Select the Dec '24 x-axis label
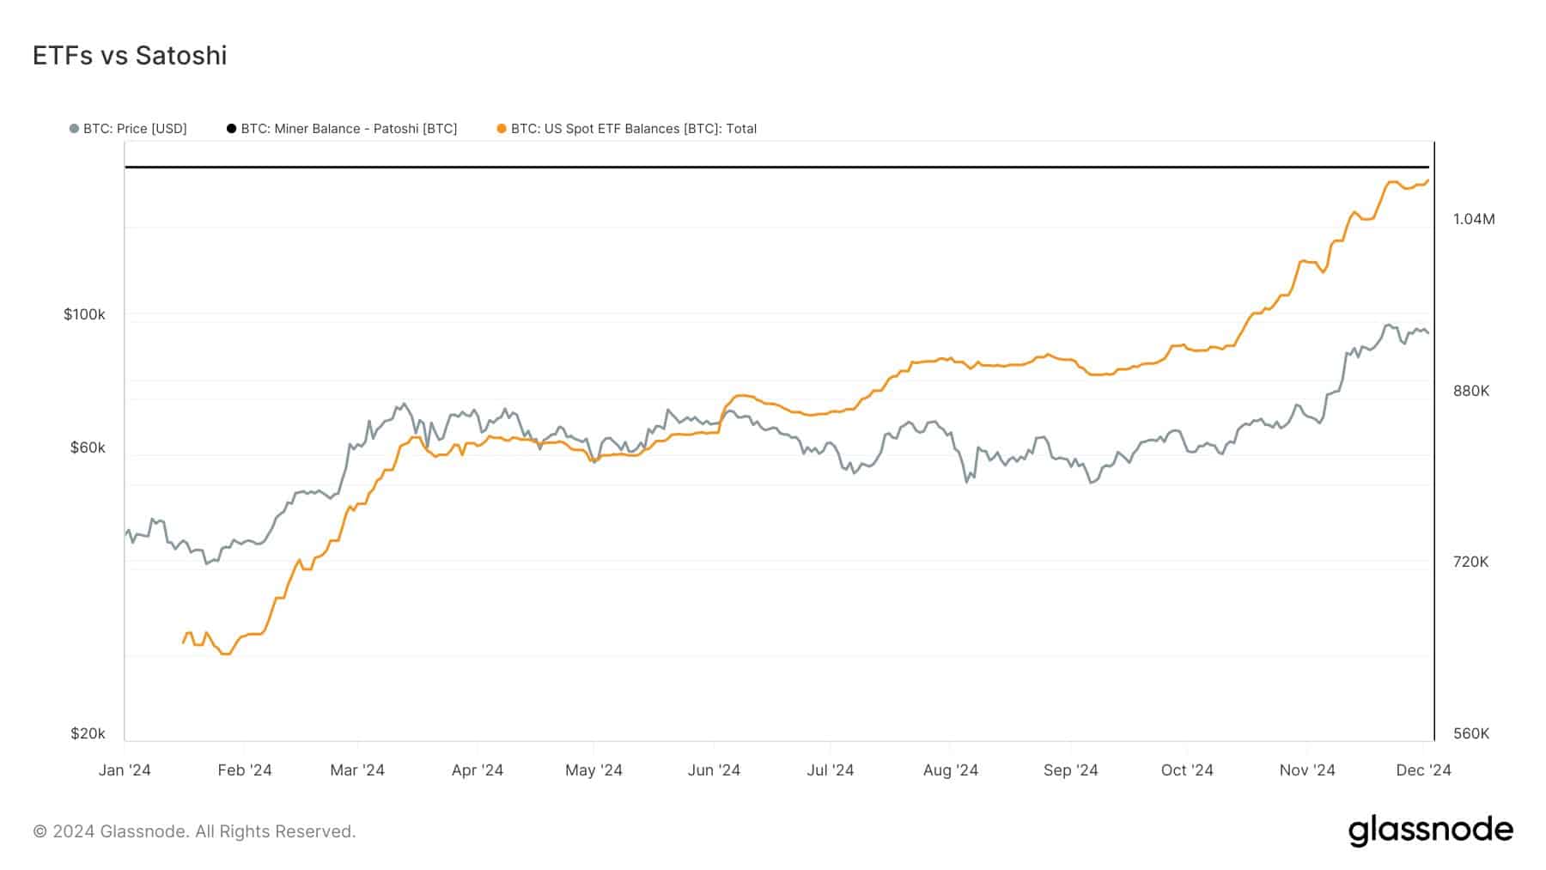 point(1423,770)
